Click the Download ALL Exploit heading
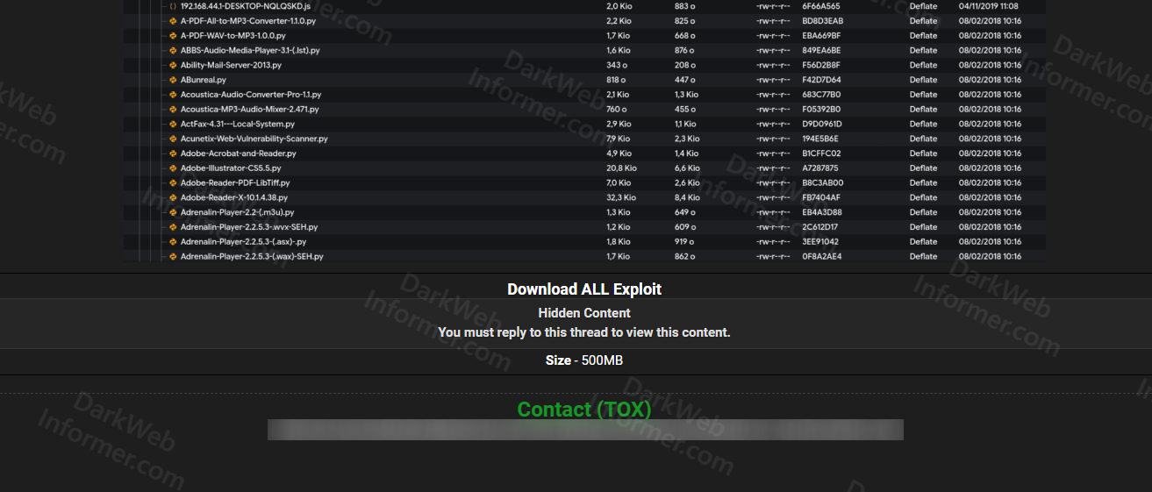Image resolution: width=1152 pixels, height=492 pixels. click(584, 289)
